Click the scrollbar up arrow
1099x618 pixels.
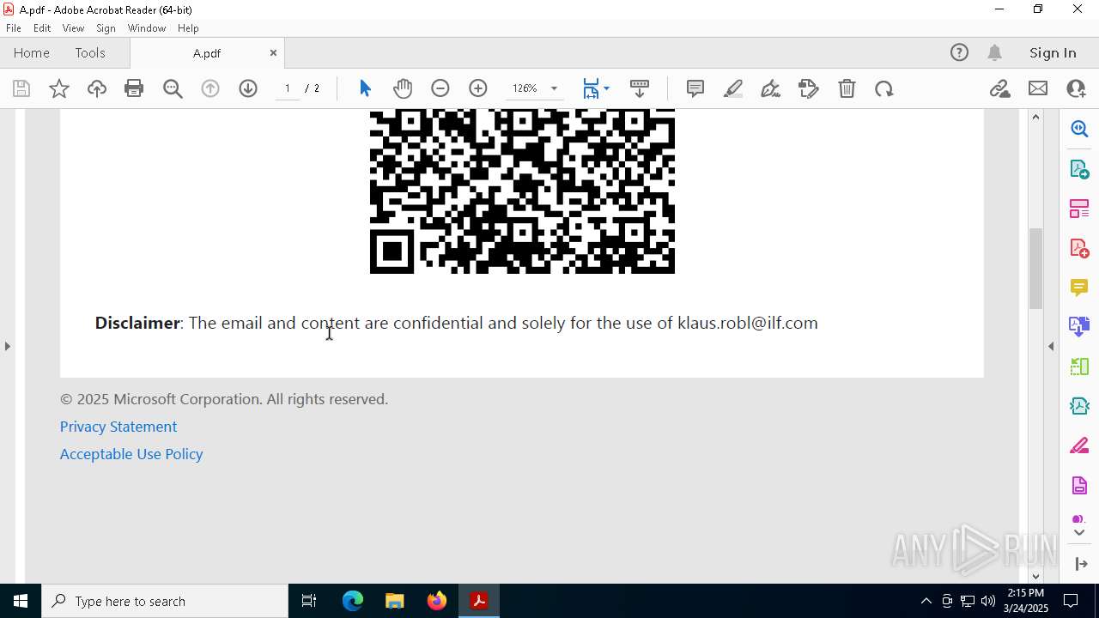(x=1035, y=117)
